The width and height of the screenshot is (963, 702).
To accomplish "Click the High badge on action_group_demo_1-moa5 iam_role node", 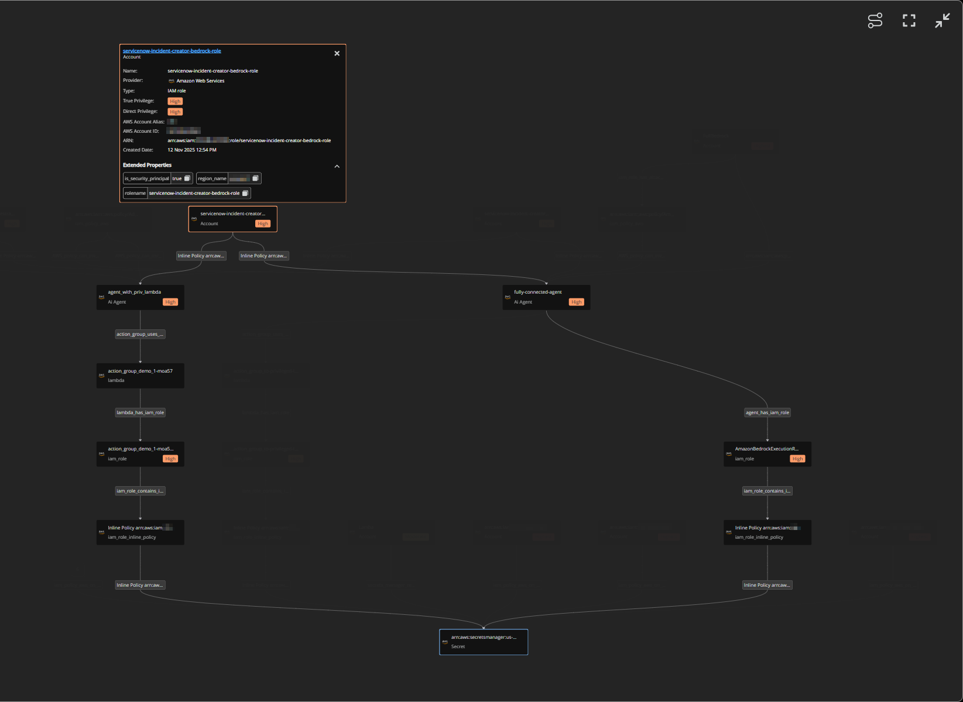I will click(170, 459).
